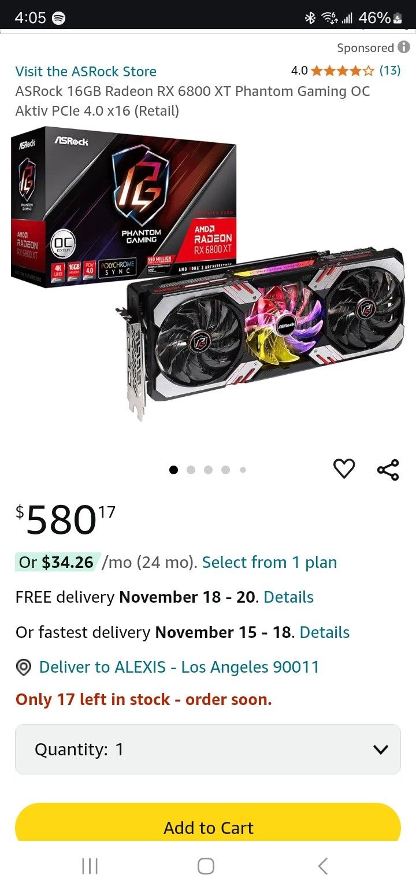Open Details for fastest delivery option

pyautogui.click(x=325, y=633)
